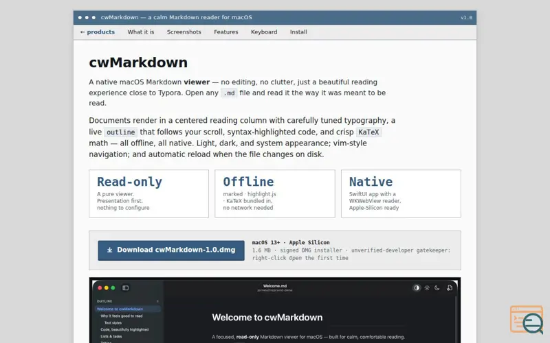The width and height of the screenshot is (550, 343).
Task: Click the yellow minimize dot in app screenshot
Action: (x=107, y=287)
